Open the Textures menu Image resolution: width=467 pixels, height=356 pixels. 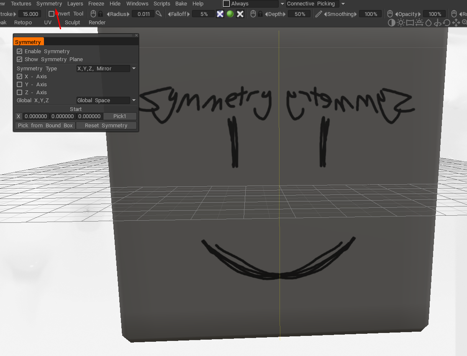21,4
